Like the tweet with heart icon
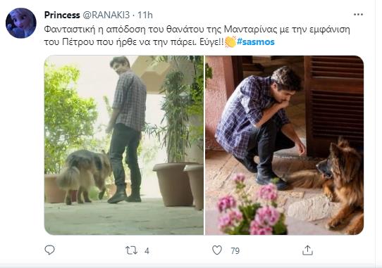The width and height of the screenshot is (382, 268). (217, 250)
